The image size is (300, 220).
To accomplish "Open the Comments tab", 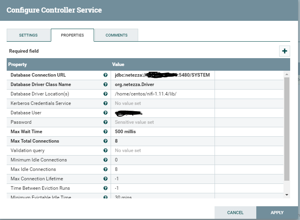I will pyautogui.click(x=117, y=35).
